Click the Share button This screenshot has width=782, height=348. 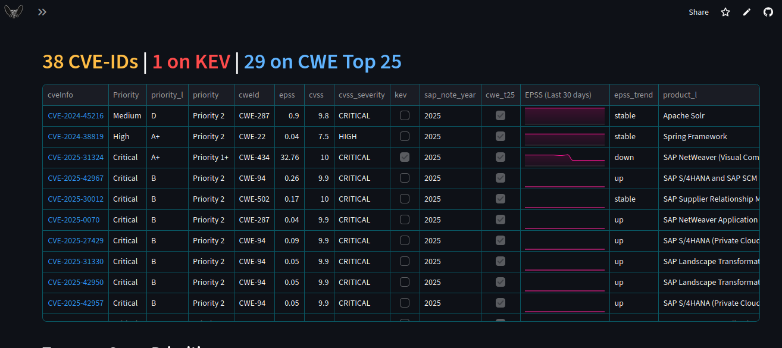[699, 12]
